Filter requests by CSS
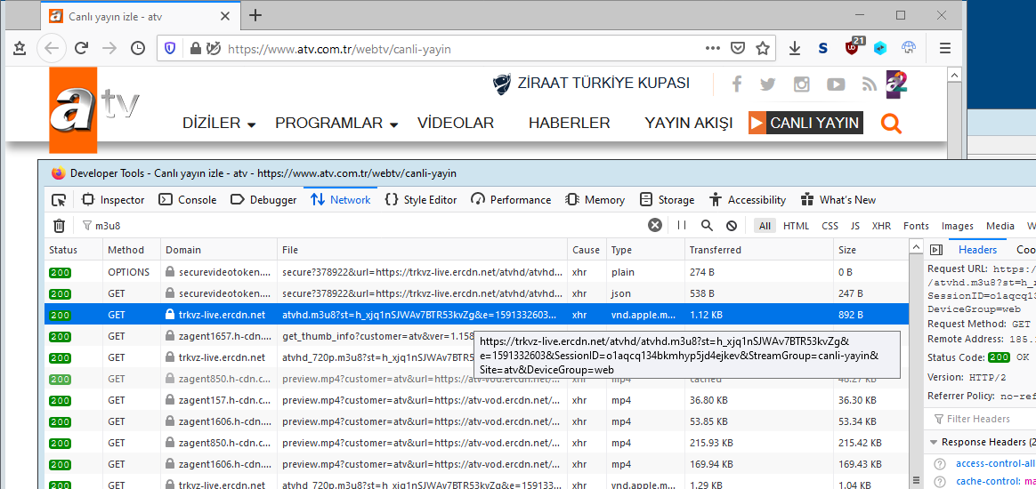 [x=830, y=226]
